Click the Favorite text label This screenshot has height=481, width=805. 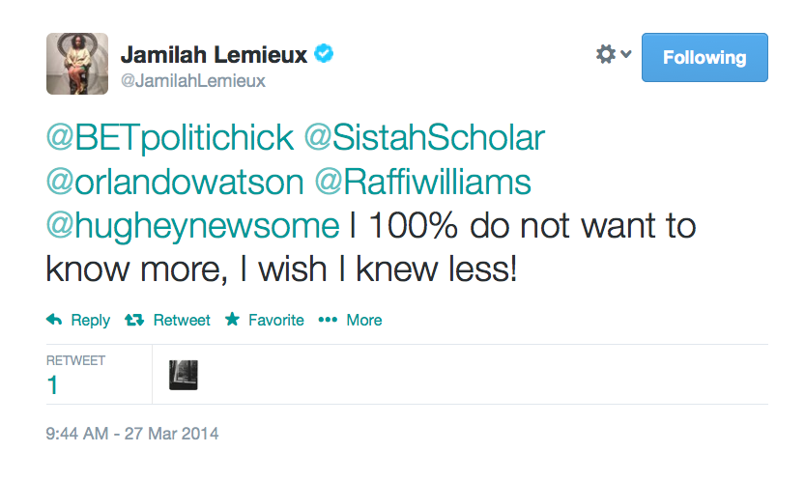[275, 320]
